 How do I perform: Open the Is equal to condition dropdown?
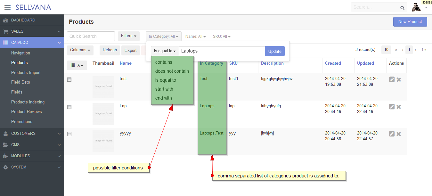point(165,51)
